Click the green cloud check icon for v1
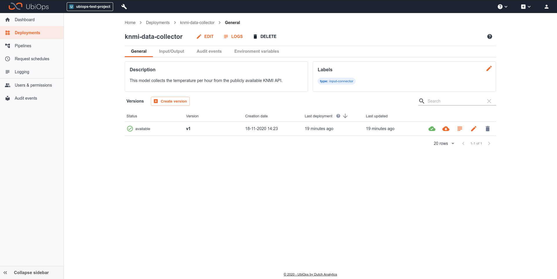Viewport: 557px width, 279px height. point(432,129)
